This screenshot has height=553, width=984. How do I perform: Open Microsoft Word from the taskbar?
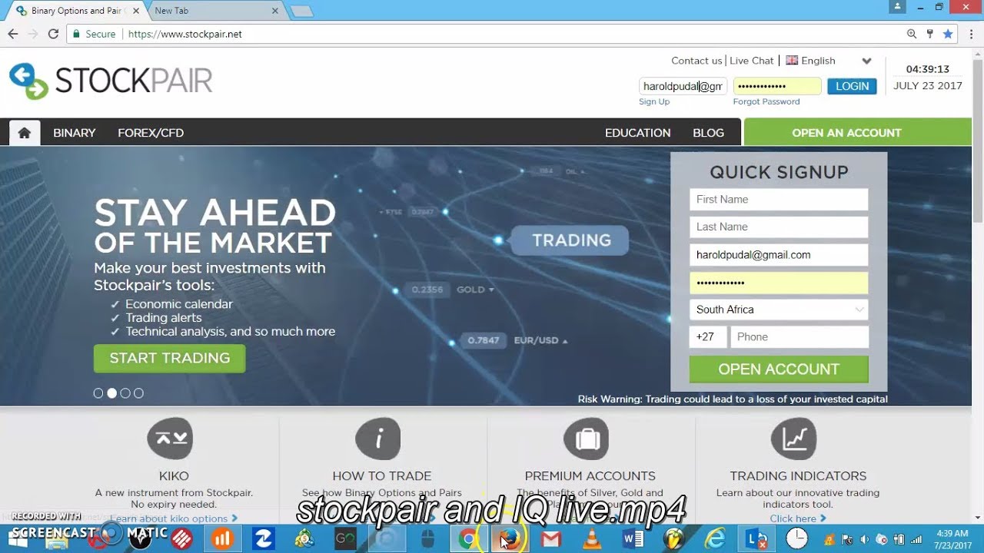coord(633,539)
